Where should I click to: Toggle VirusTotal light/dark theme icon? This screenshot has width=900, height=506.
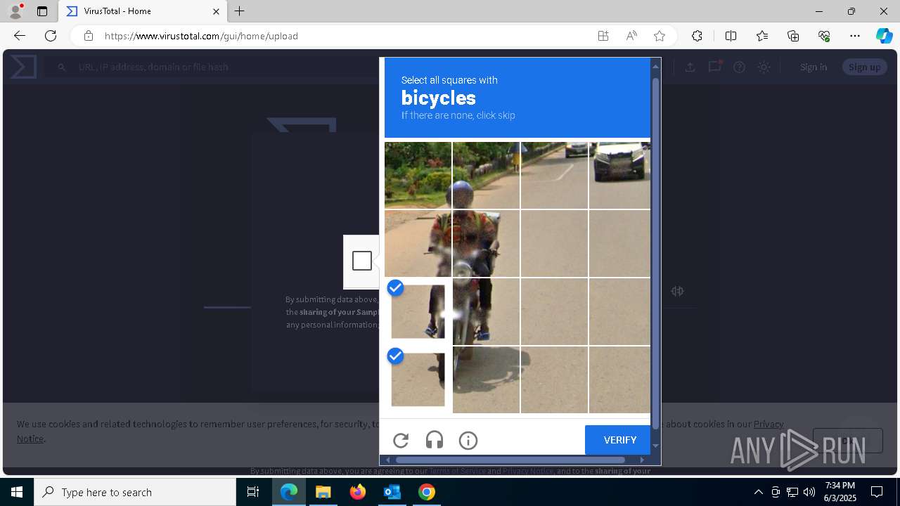(x=764, y=67)
